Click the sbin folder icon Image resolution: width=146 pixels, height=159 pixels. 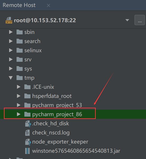point(20,32)
